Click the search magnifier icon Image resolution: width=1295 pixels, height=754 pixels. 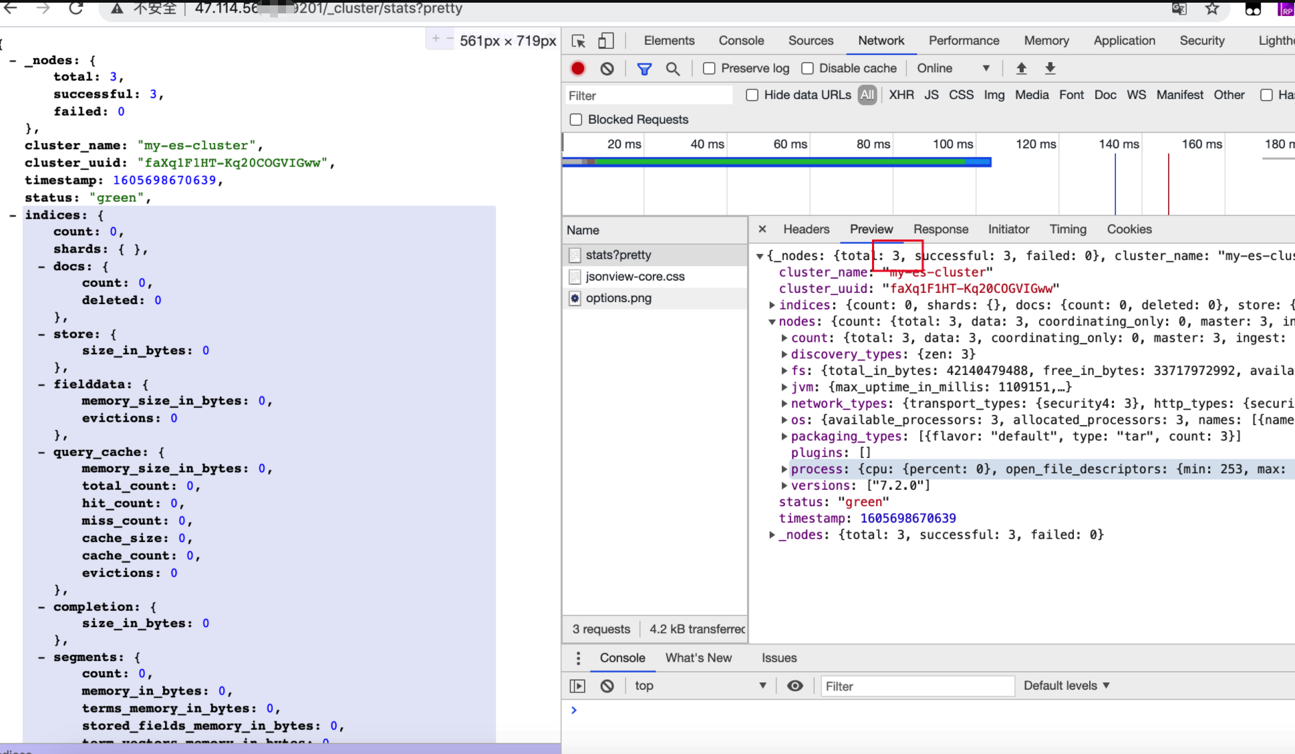[674, 68]
